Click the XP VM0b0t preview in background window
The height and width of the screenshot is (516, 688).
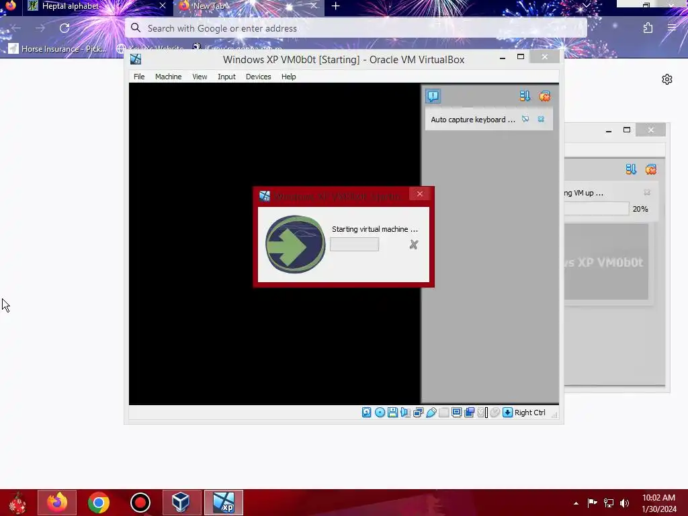(x=607, y=262)
